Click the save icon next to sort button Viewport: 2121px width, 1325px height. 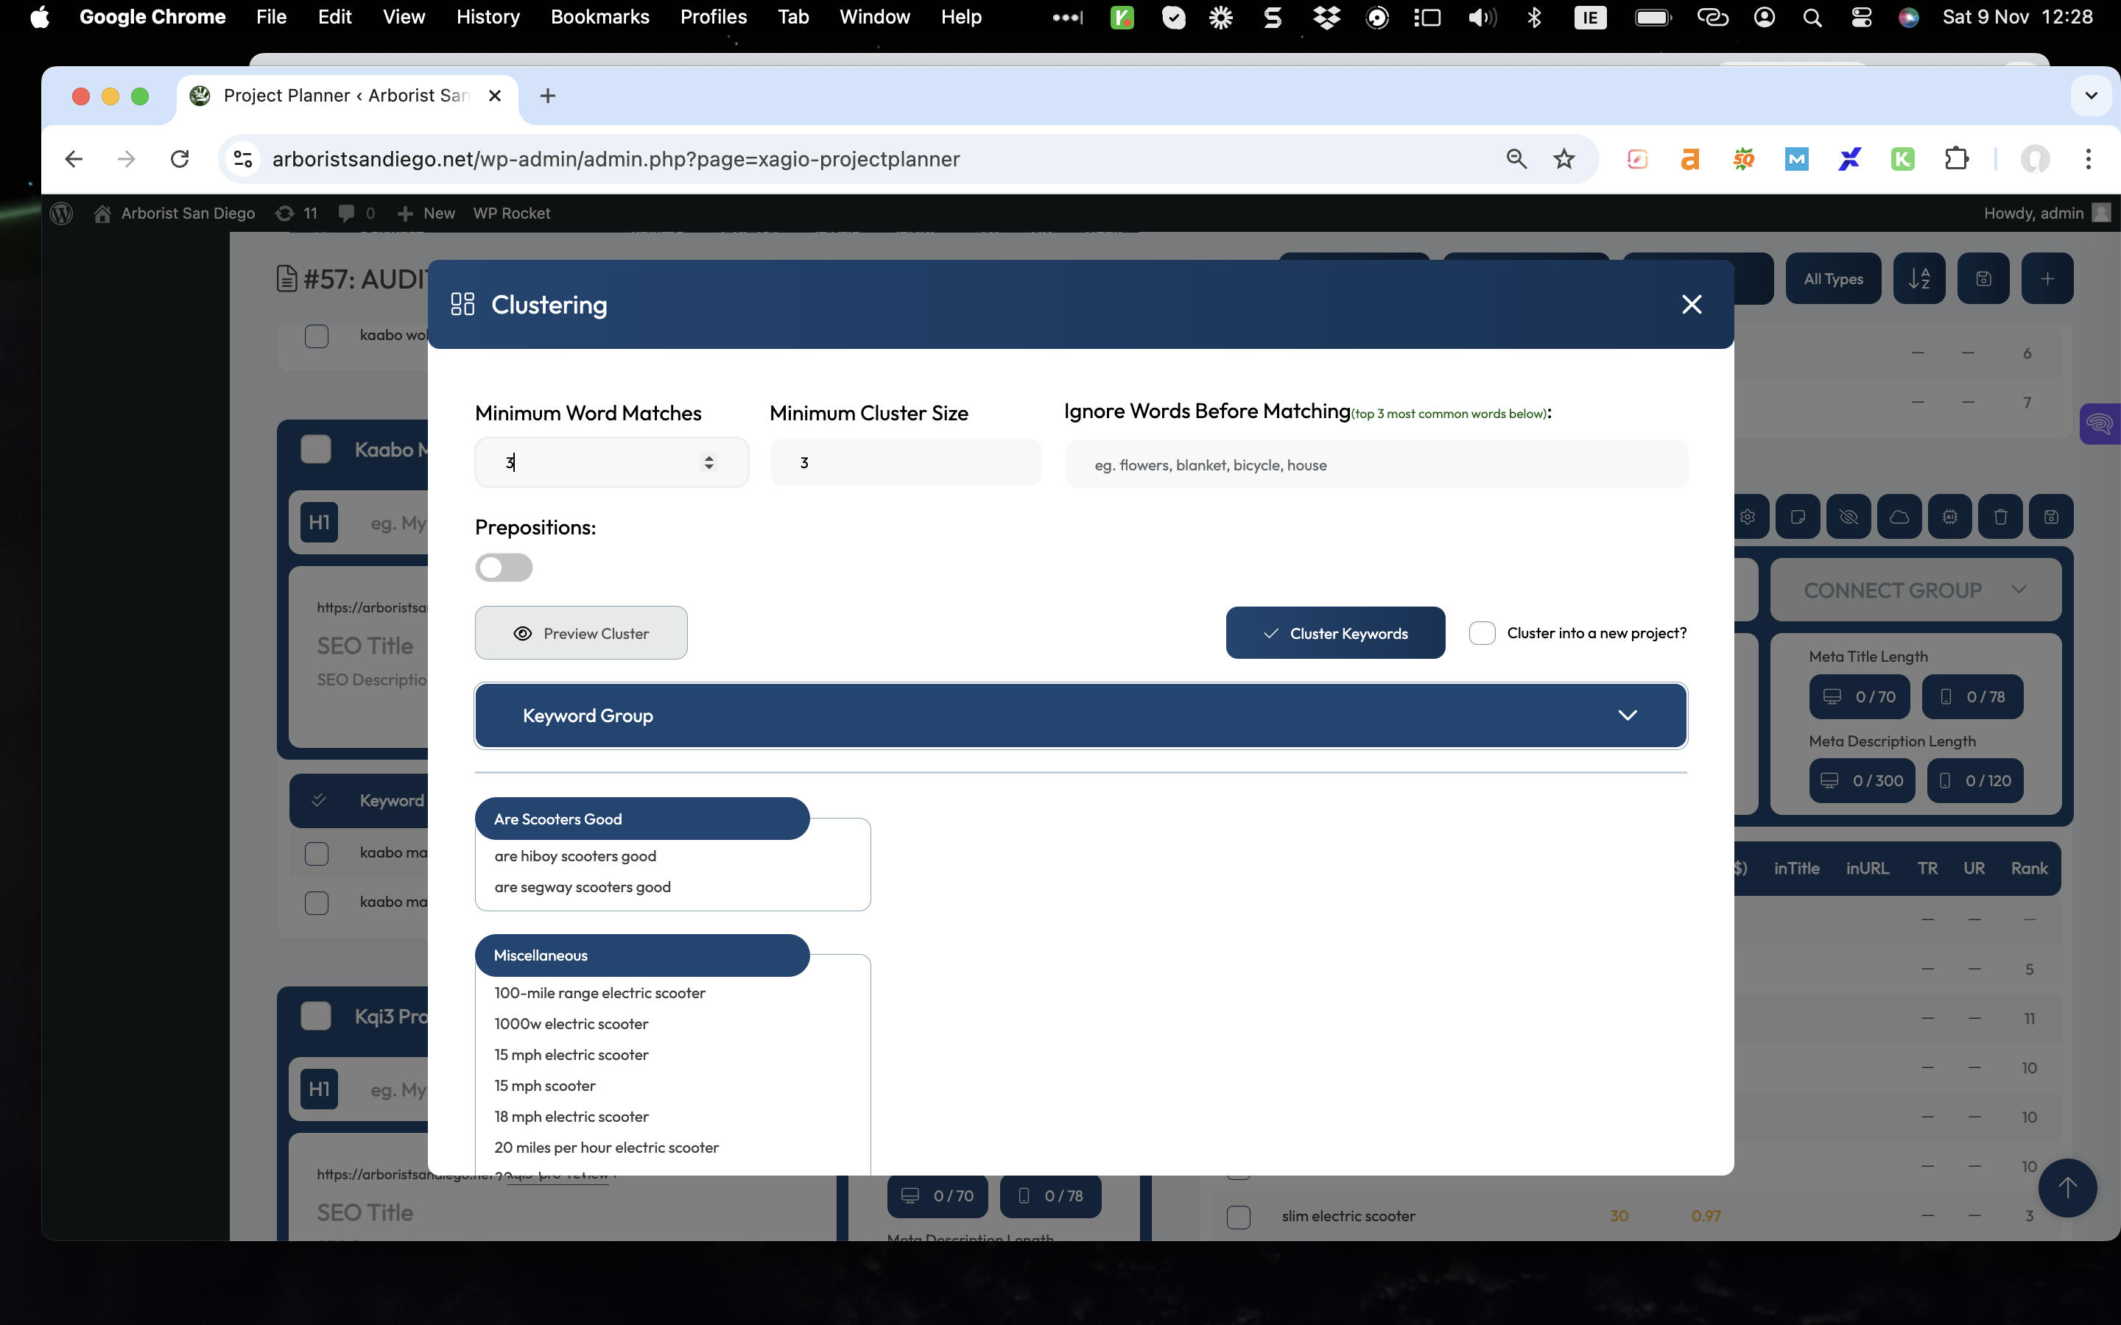point(1983,279)
